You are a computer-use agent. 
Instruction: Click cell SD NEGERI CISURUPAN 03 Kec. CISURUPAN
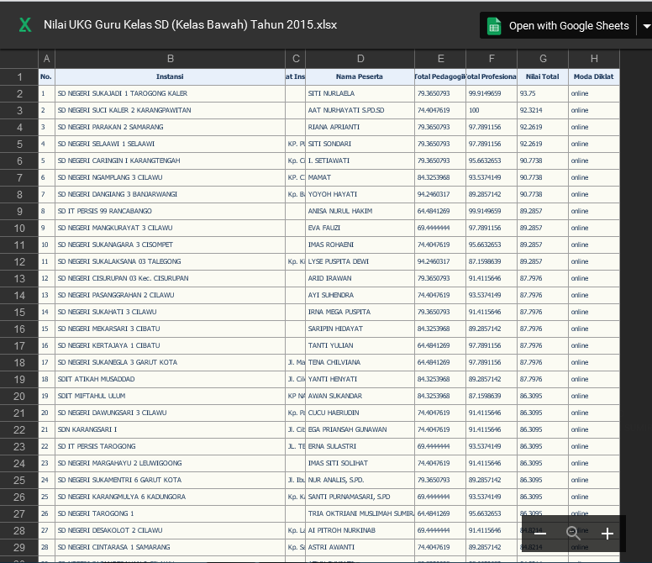(x=170, y=278)
